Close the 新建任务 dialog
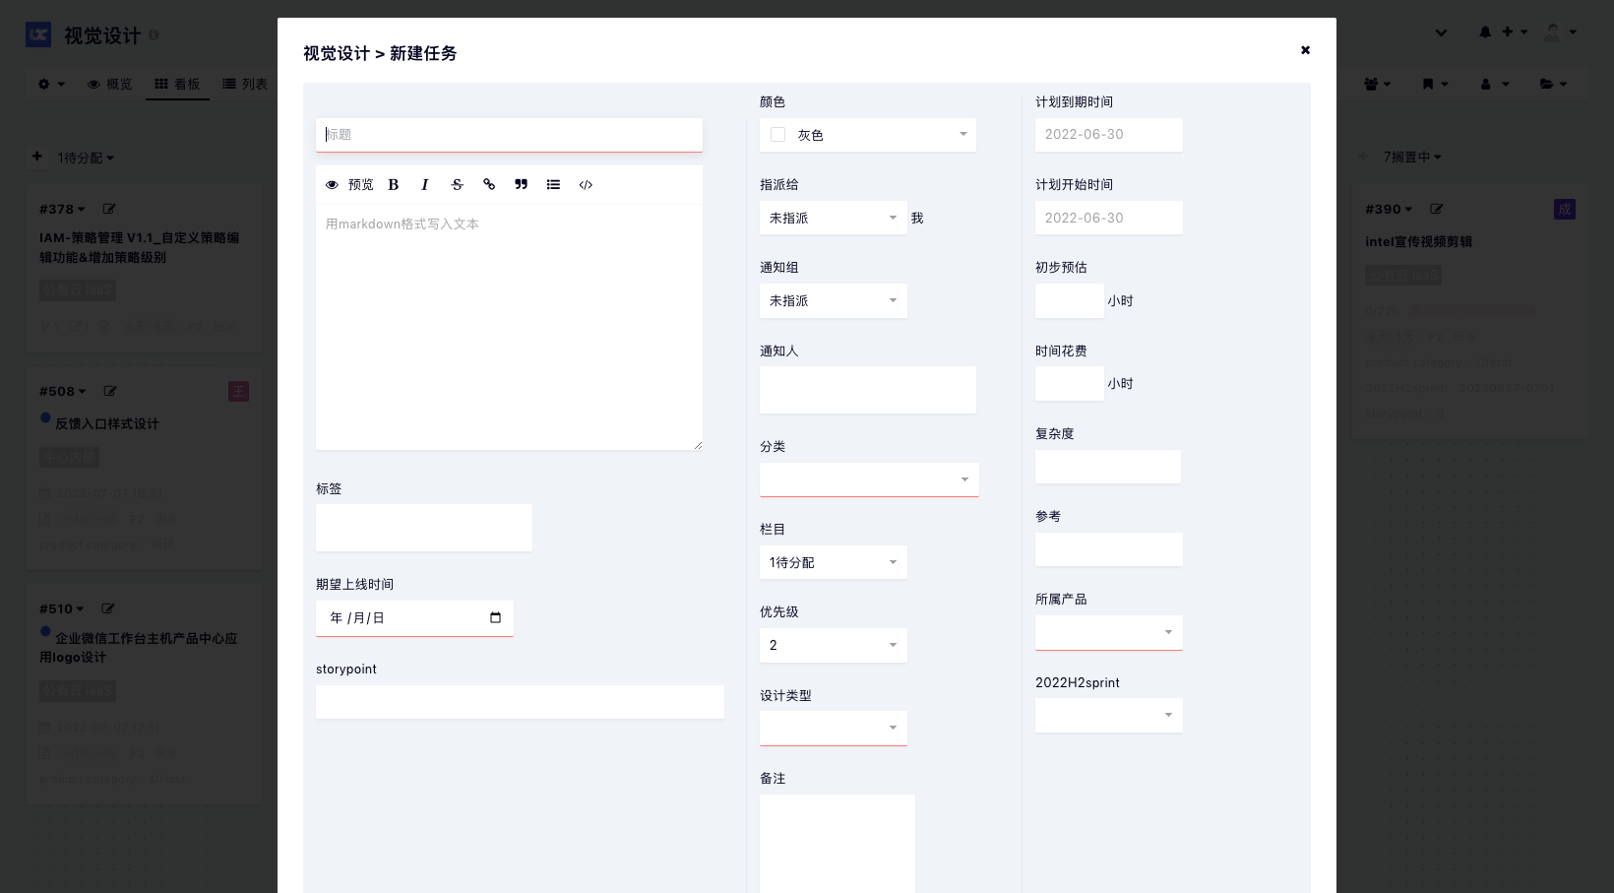 tap(1305, 50)
